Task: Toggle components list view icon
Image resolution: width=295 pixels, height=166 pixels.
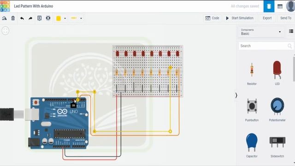Action: point(291,31)
